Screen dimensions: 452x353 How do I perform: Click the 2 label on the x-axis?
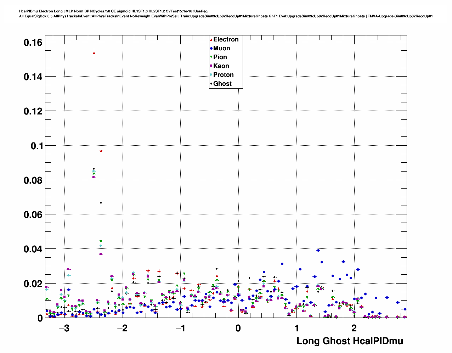354,329
